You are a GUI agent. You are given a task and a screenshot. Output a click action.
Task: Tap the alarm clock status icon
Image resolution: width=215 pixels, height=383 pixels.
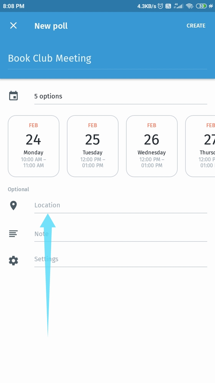coord(160,6)
